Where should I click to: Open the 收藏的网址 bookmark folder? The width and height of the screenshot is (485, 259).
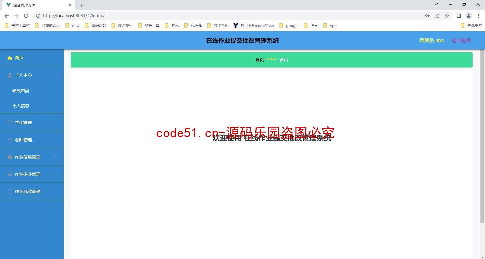point(48,26)
